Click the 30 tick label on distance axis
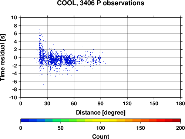Image resolution: width=185 pixels, height=139 pixels. pos(47,103)
